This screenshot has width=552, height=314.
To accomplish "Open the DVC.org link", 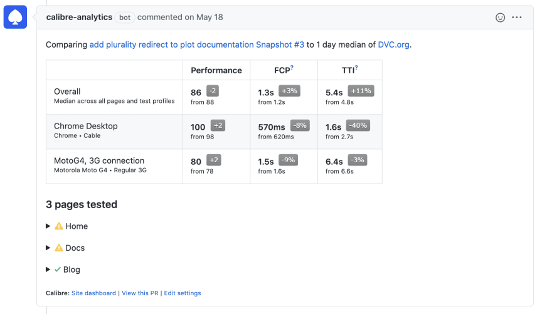I will point(393,44).
